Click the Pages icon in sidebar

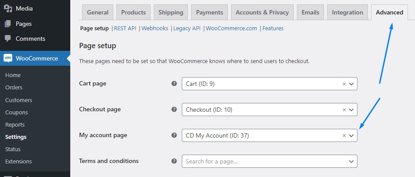pos(8,24)
